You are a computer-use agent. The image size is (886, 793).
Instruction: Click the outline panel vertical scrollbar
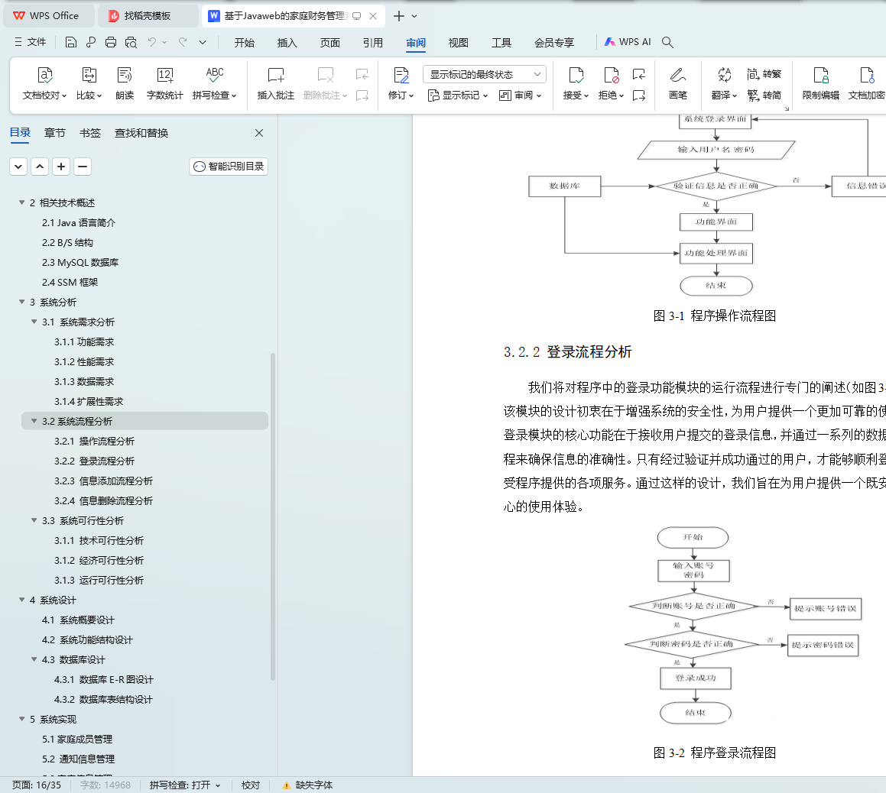click(273, 516)
